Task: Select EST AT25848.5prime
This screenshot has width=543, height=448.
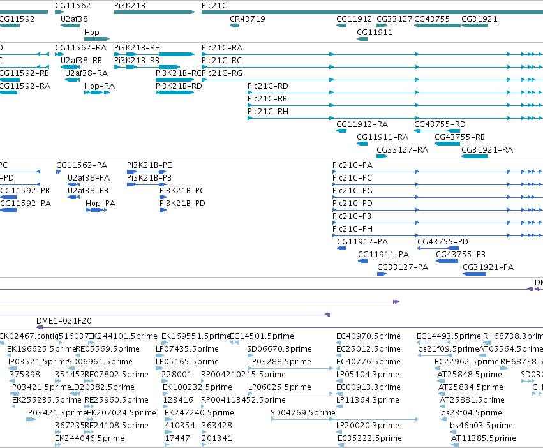Action: click(469, 375)
